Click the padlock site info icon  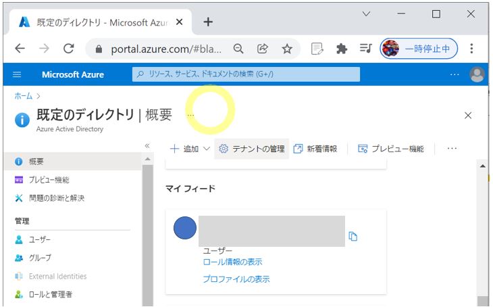[x=99, y=49]
